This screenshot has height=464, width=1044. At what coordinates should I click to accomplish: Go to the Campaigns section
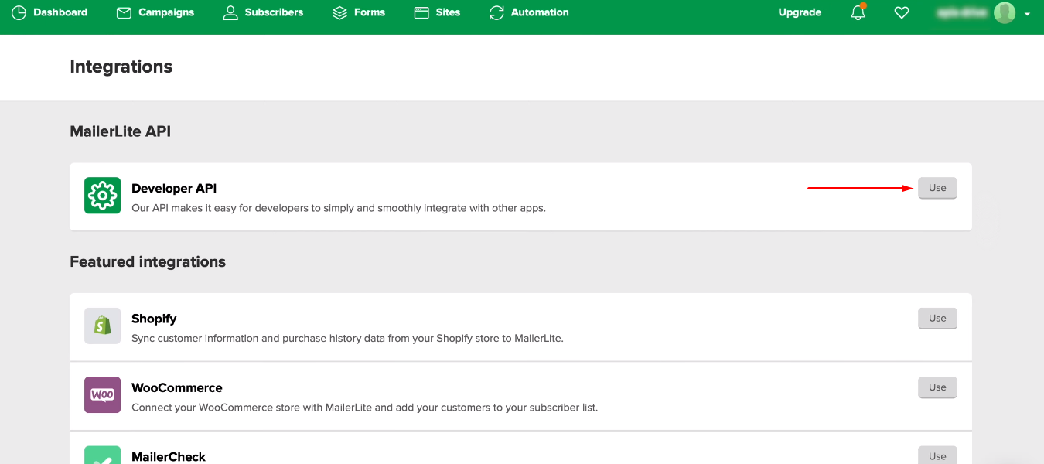(155, 12)
